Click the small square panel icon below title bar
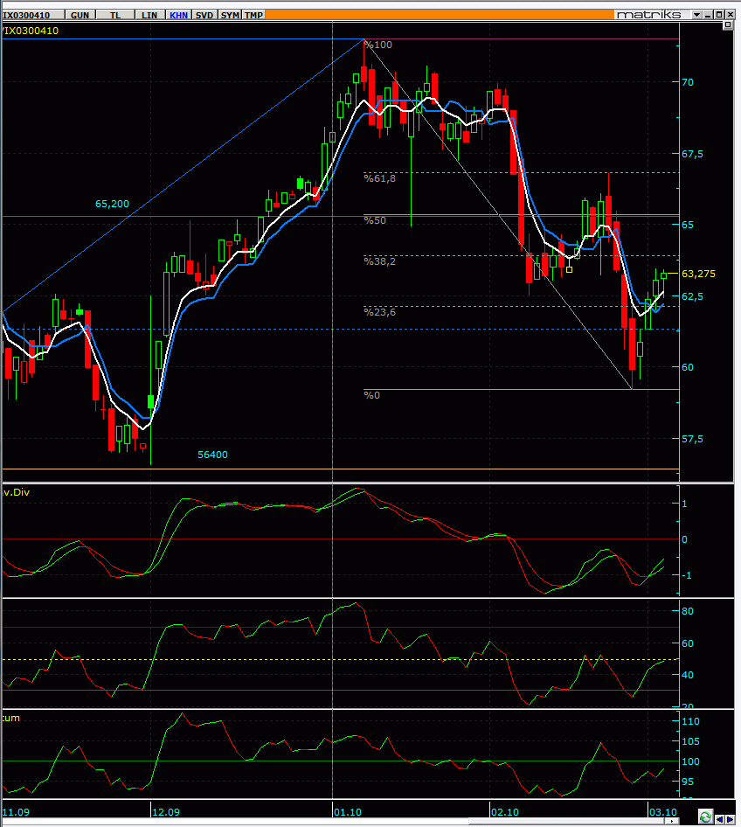741x827 pixels. [728, 24]
